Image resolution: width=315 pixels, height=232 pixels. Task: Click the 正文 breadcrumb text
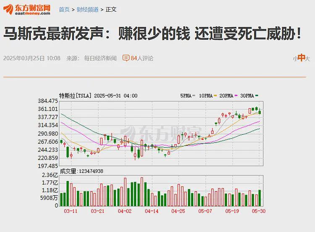coord(111,9)
